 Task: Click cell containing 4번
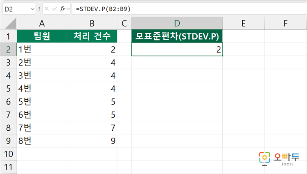pos(42,89)
